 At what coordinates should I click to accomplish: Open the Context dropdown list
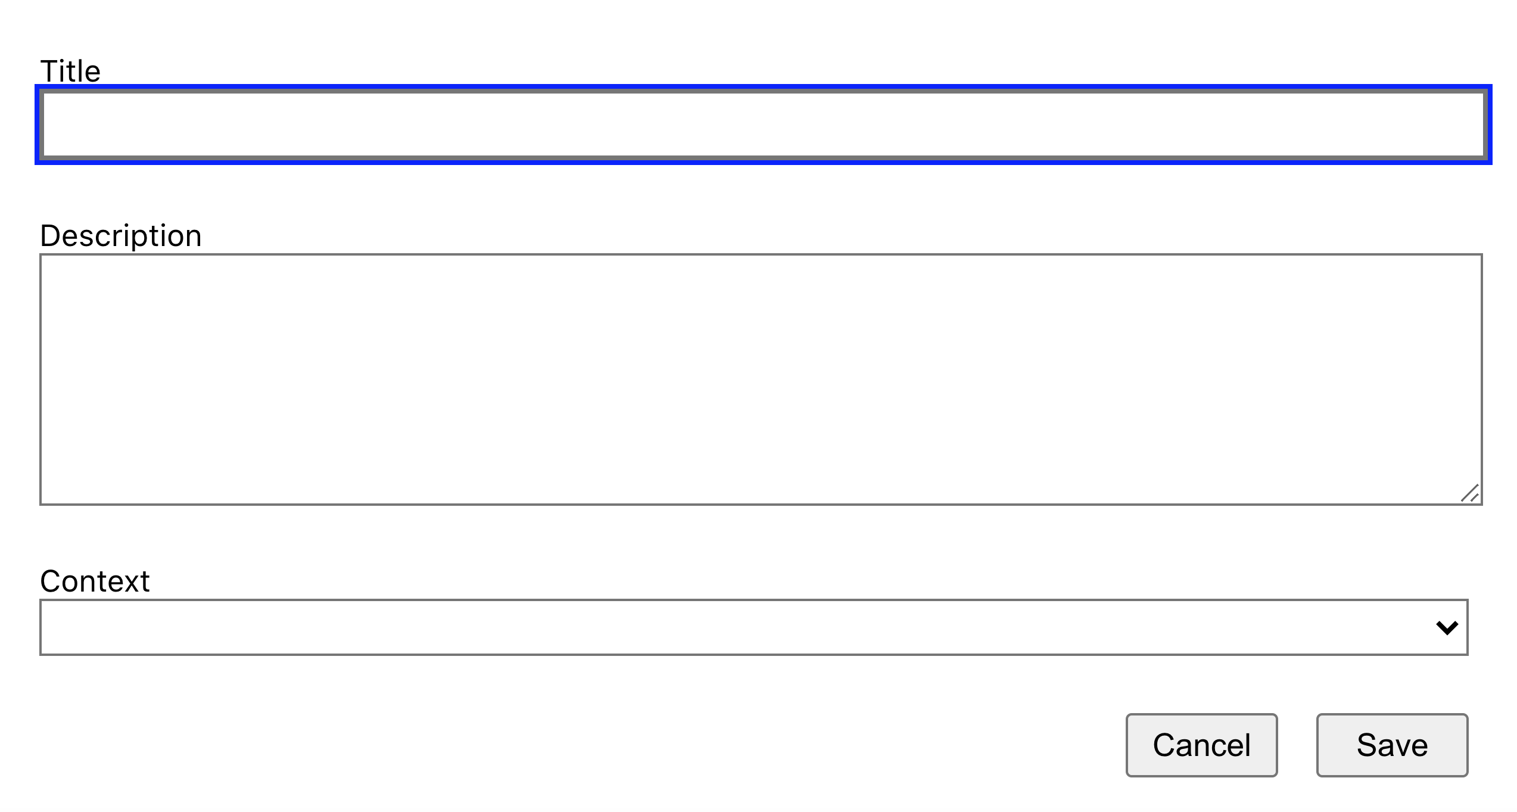(x=753, y=627)
